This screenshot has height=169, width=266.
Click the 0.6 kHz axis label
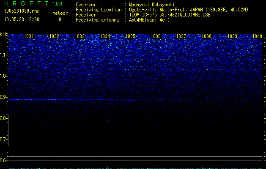coord(3,161)
